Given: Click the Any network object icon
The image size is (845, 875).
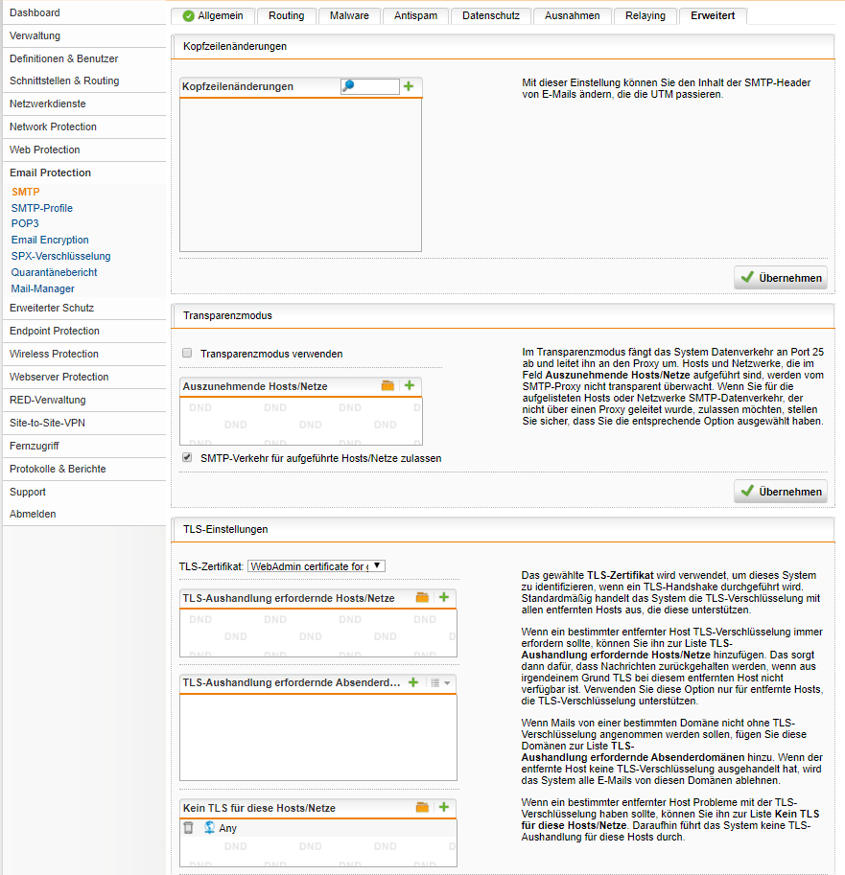Looking at the screenshot, I should point(209,828).
